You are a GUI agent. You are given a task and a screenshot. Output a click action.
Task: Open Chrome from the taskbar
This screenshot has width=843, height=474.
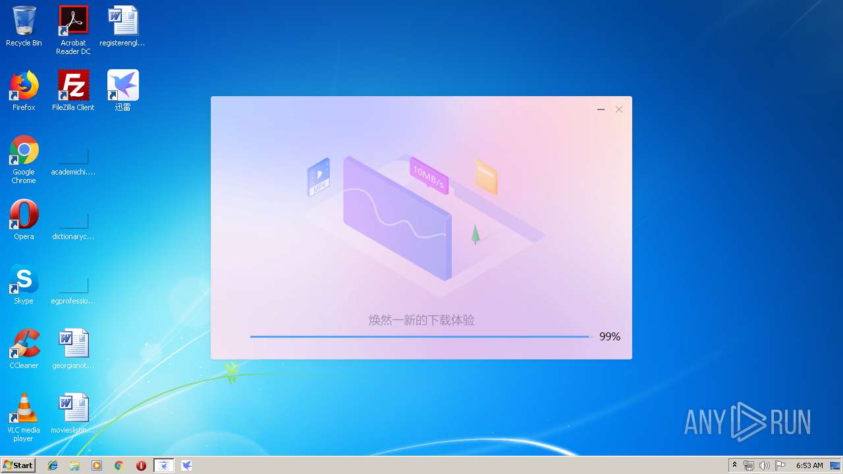[119, 465]
